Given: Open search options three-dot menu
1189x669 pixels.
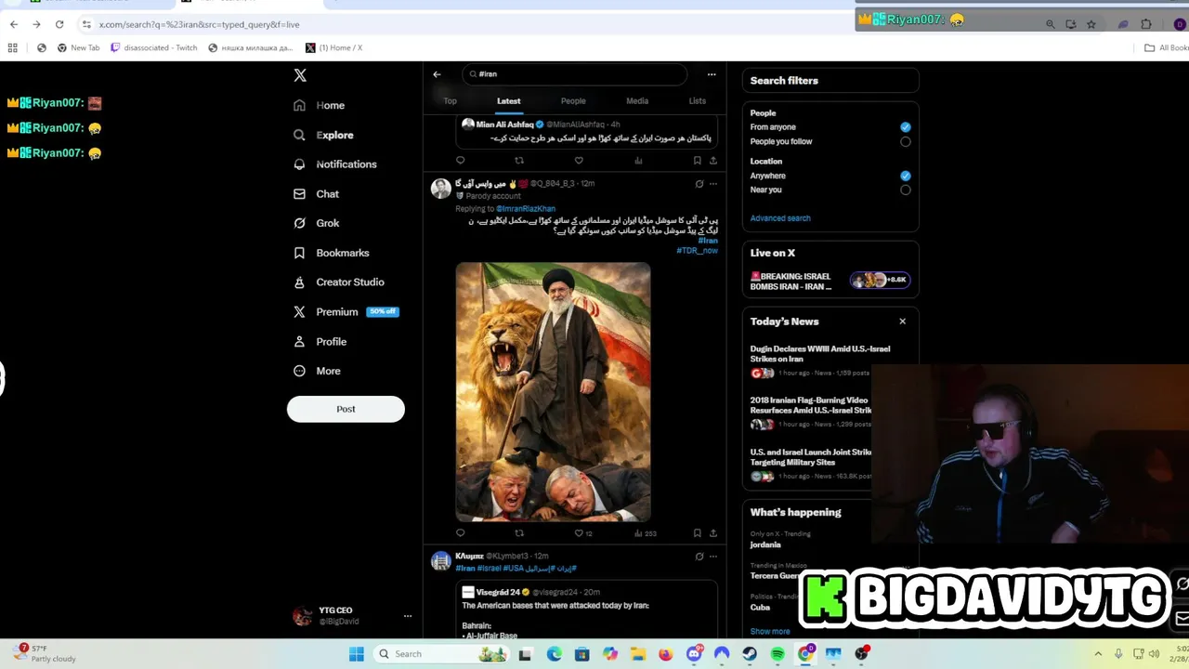Looking at the screenshot, I should click(712, 74).
